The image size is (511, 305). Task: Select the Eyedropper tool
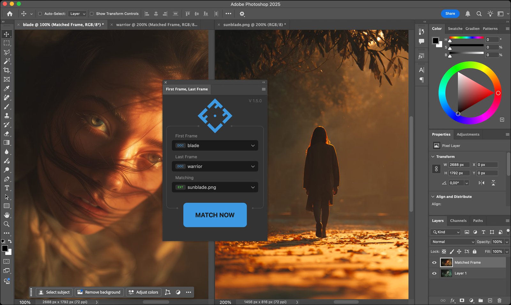6,88
